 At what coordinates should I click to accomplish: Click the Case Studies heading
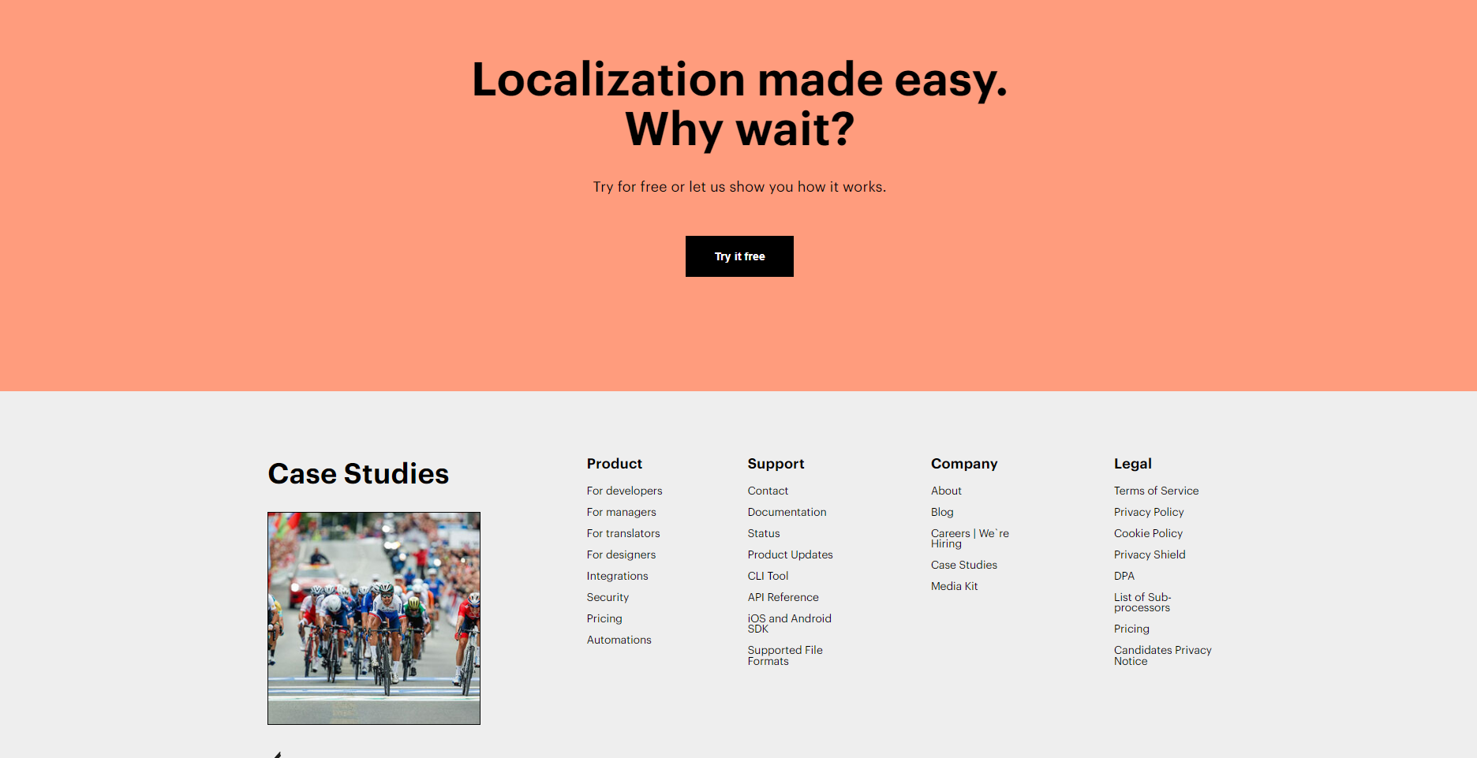point(358,474)
